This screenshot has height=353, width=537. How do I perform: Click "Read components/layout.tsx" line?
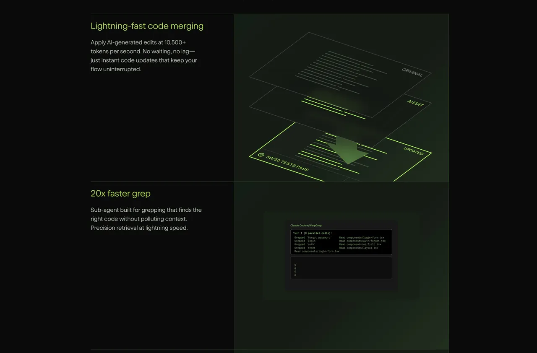[359, 248]
